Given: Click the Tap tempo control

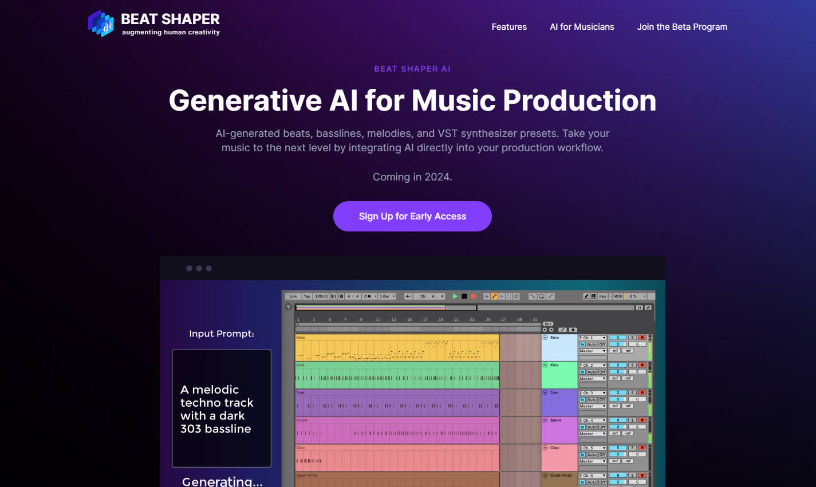Looking at the screenshot, I should pos(306,296).
